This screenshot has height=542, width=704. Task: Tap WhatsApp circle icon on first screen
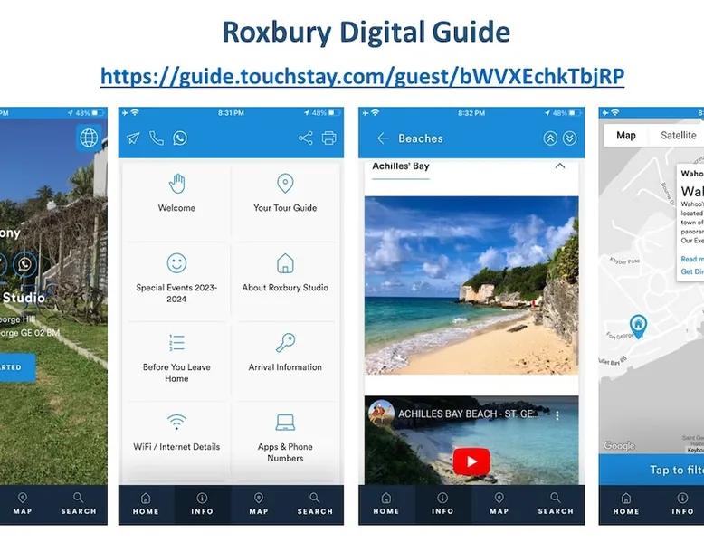coord(24,263)
